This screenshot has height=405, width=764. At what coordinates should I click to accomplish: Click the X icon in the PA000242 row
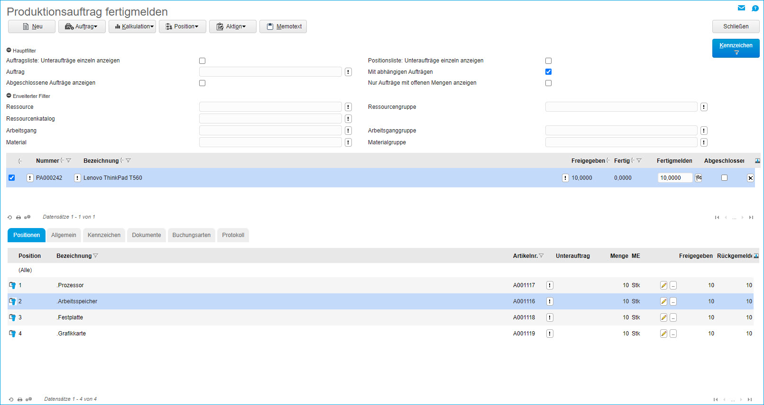pyautogui.click(x=750, y=178)
